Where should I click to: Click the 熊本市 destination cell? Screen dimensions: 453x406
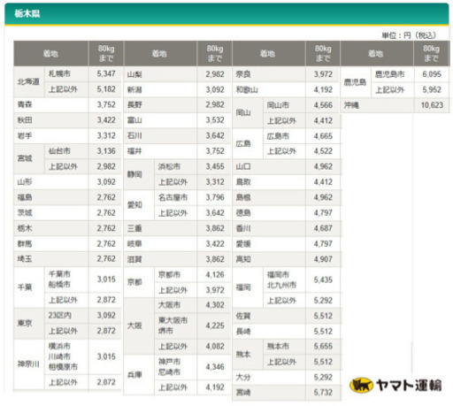[284, 346]
